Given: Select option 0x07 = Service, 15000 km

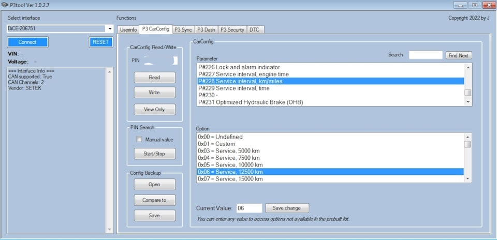Looking at the screenshot, I should (330, 178).
